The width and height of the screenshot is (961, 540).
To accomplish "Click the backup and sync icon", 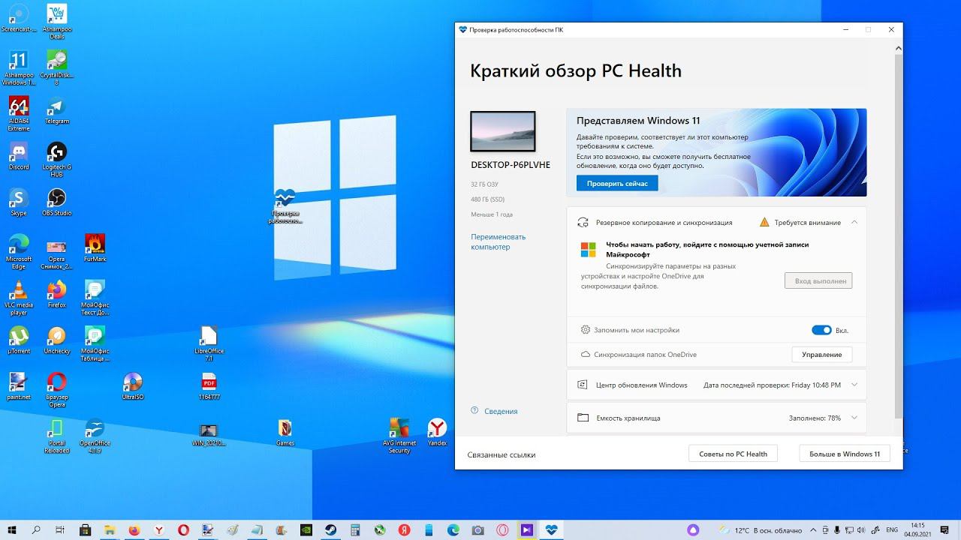I will pos(583,223).
